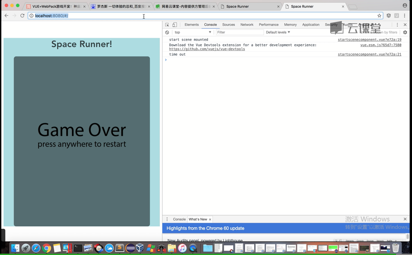The width and height of the screenshot is (412, 255).
Task: Switch to the Sources tab
Action: pyautogui.click(x=228, y=25)
